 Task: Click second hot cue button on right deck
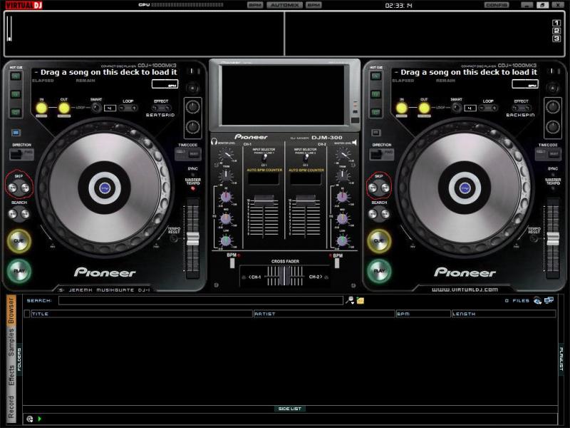pyautogui.click(x=376, y=94)
